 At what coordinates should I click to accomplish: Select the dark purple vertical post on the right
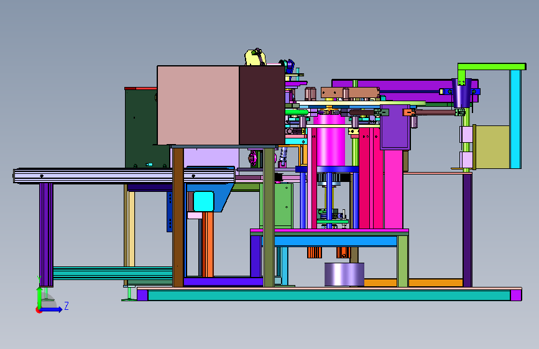tap(467, 230)
